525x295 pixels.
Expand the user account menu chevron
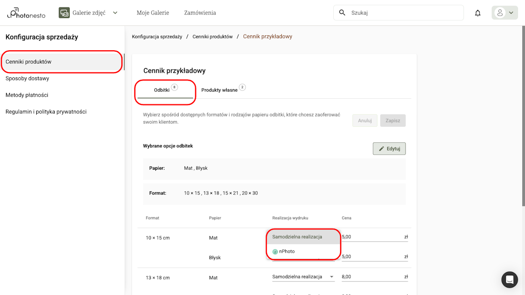pos(511,13)
